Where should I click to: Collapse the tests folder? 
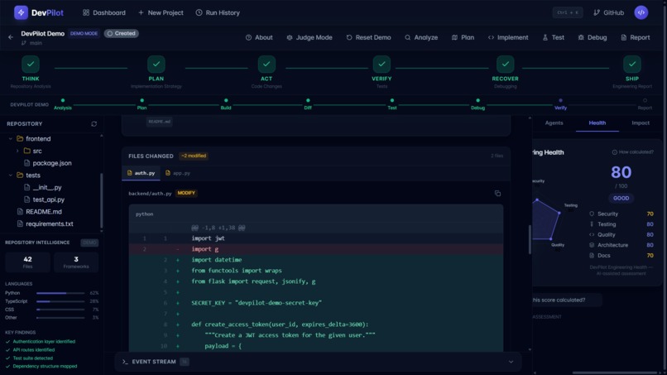[11, 175]
